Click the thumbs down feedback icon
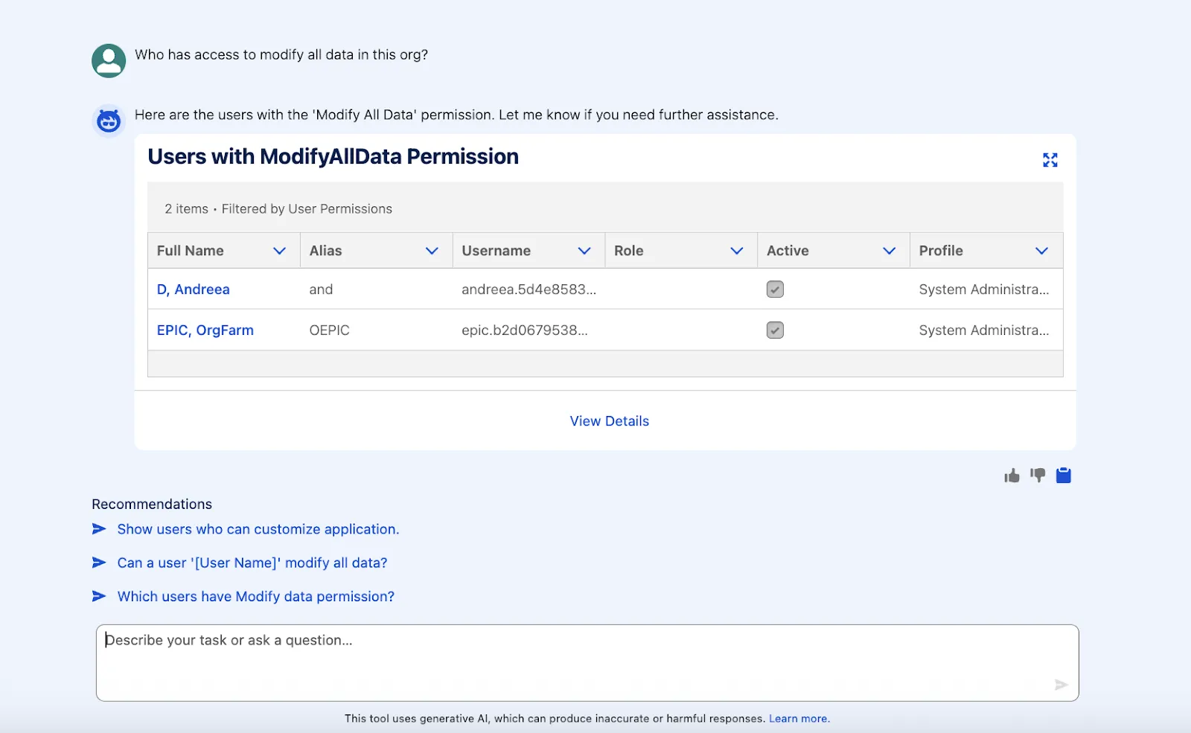Image resolution: width=1191 pixels, height=733 pixels. pyautogui.click(x=1038, y=475)
